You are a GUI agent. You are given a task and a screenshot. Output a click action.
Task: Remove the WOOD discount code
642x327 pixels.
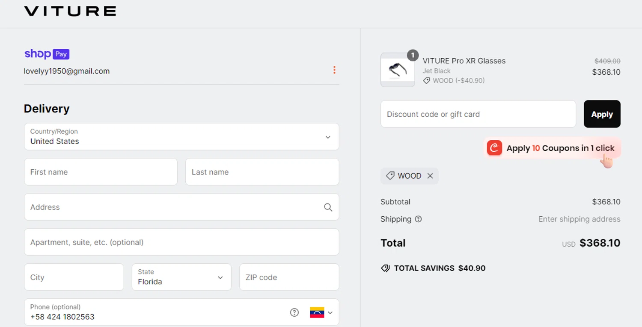430,176
